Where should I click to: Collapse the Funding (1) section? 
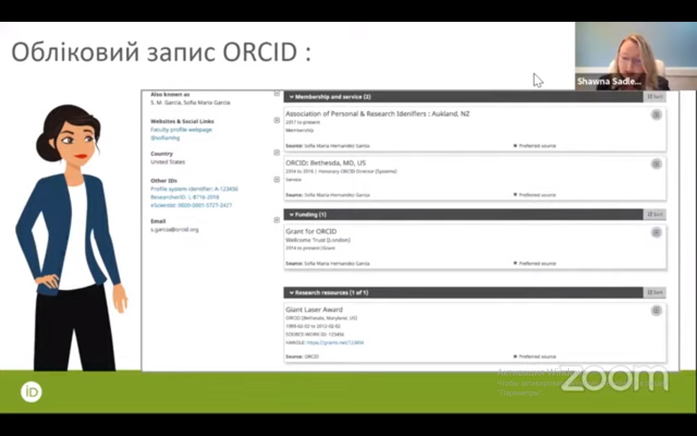291,215
